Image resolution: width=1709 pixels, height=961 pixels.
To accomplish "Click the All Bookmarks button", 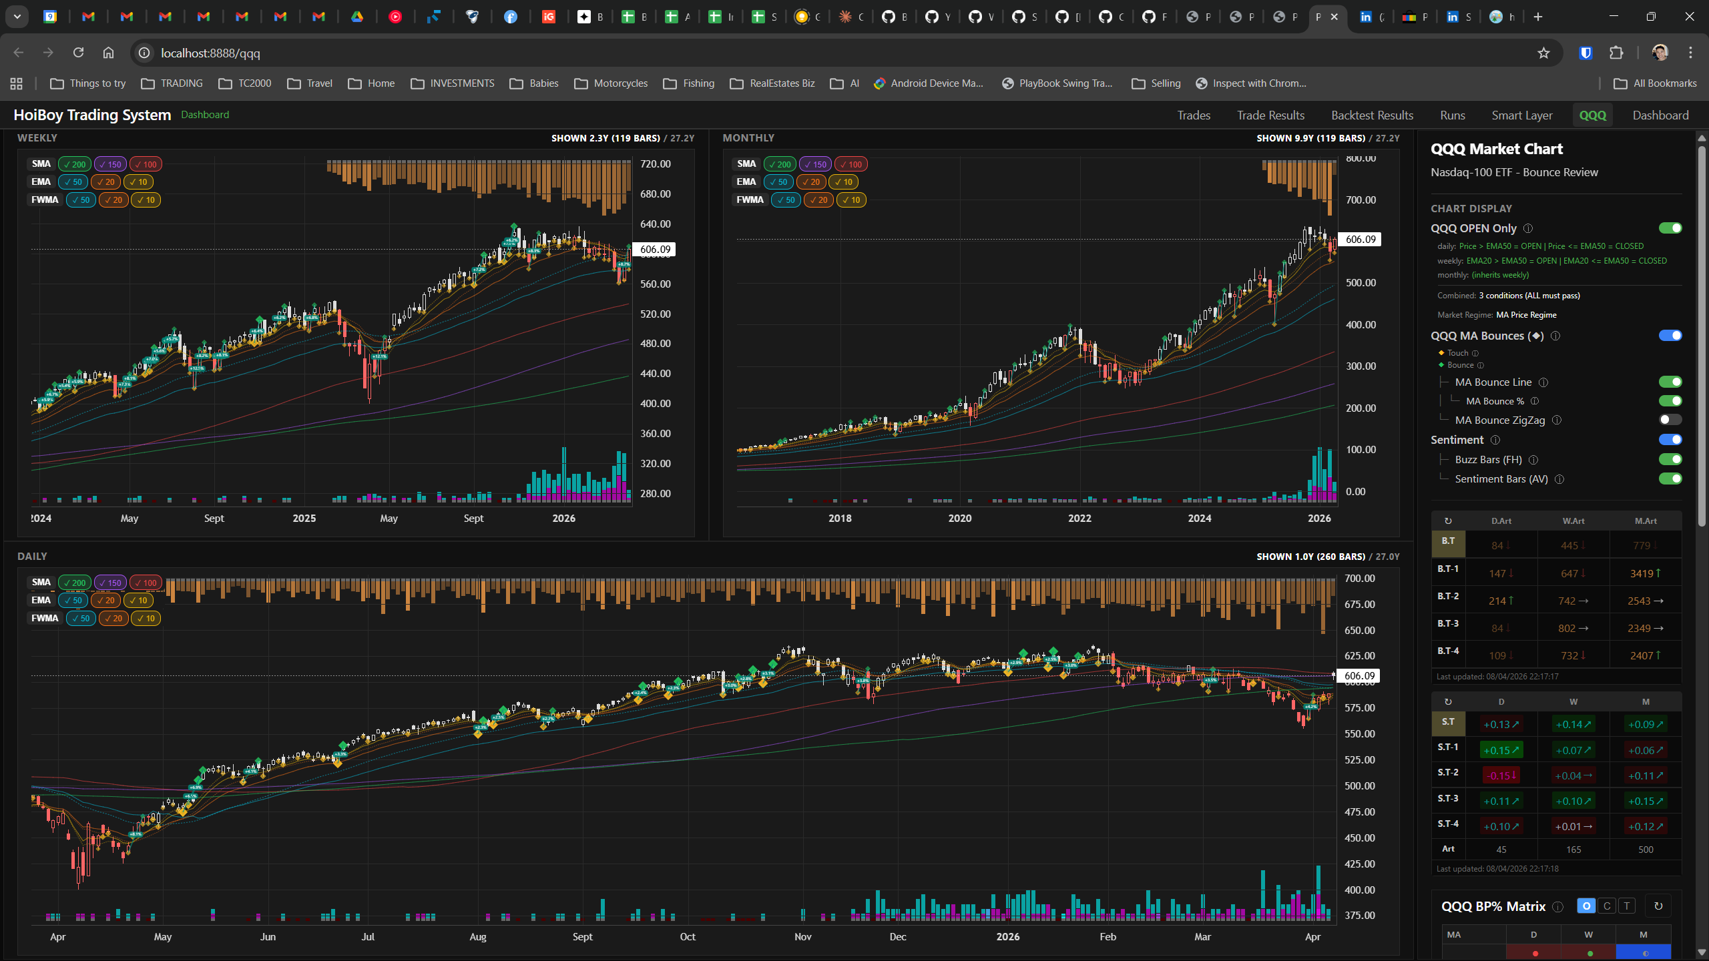I will pos(1655,83).
